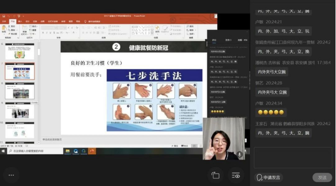Open the 文件 File menu tab
The image size is (336, 186).
point(4,21)
